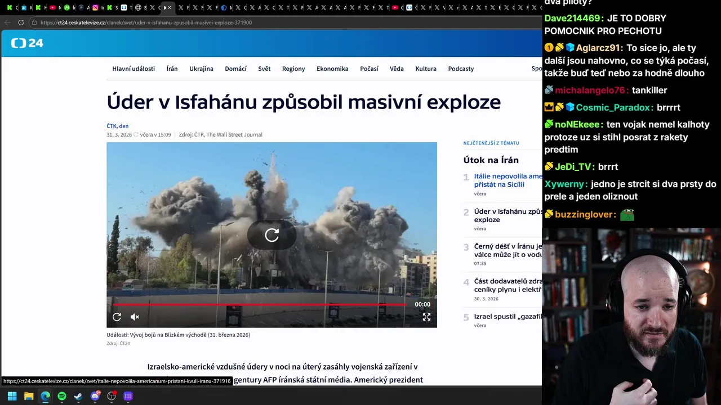Viewport: 721px width, 405px height.
Task: Open 'Itálie nepovolila' related article
Action: tap(507, 180)
